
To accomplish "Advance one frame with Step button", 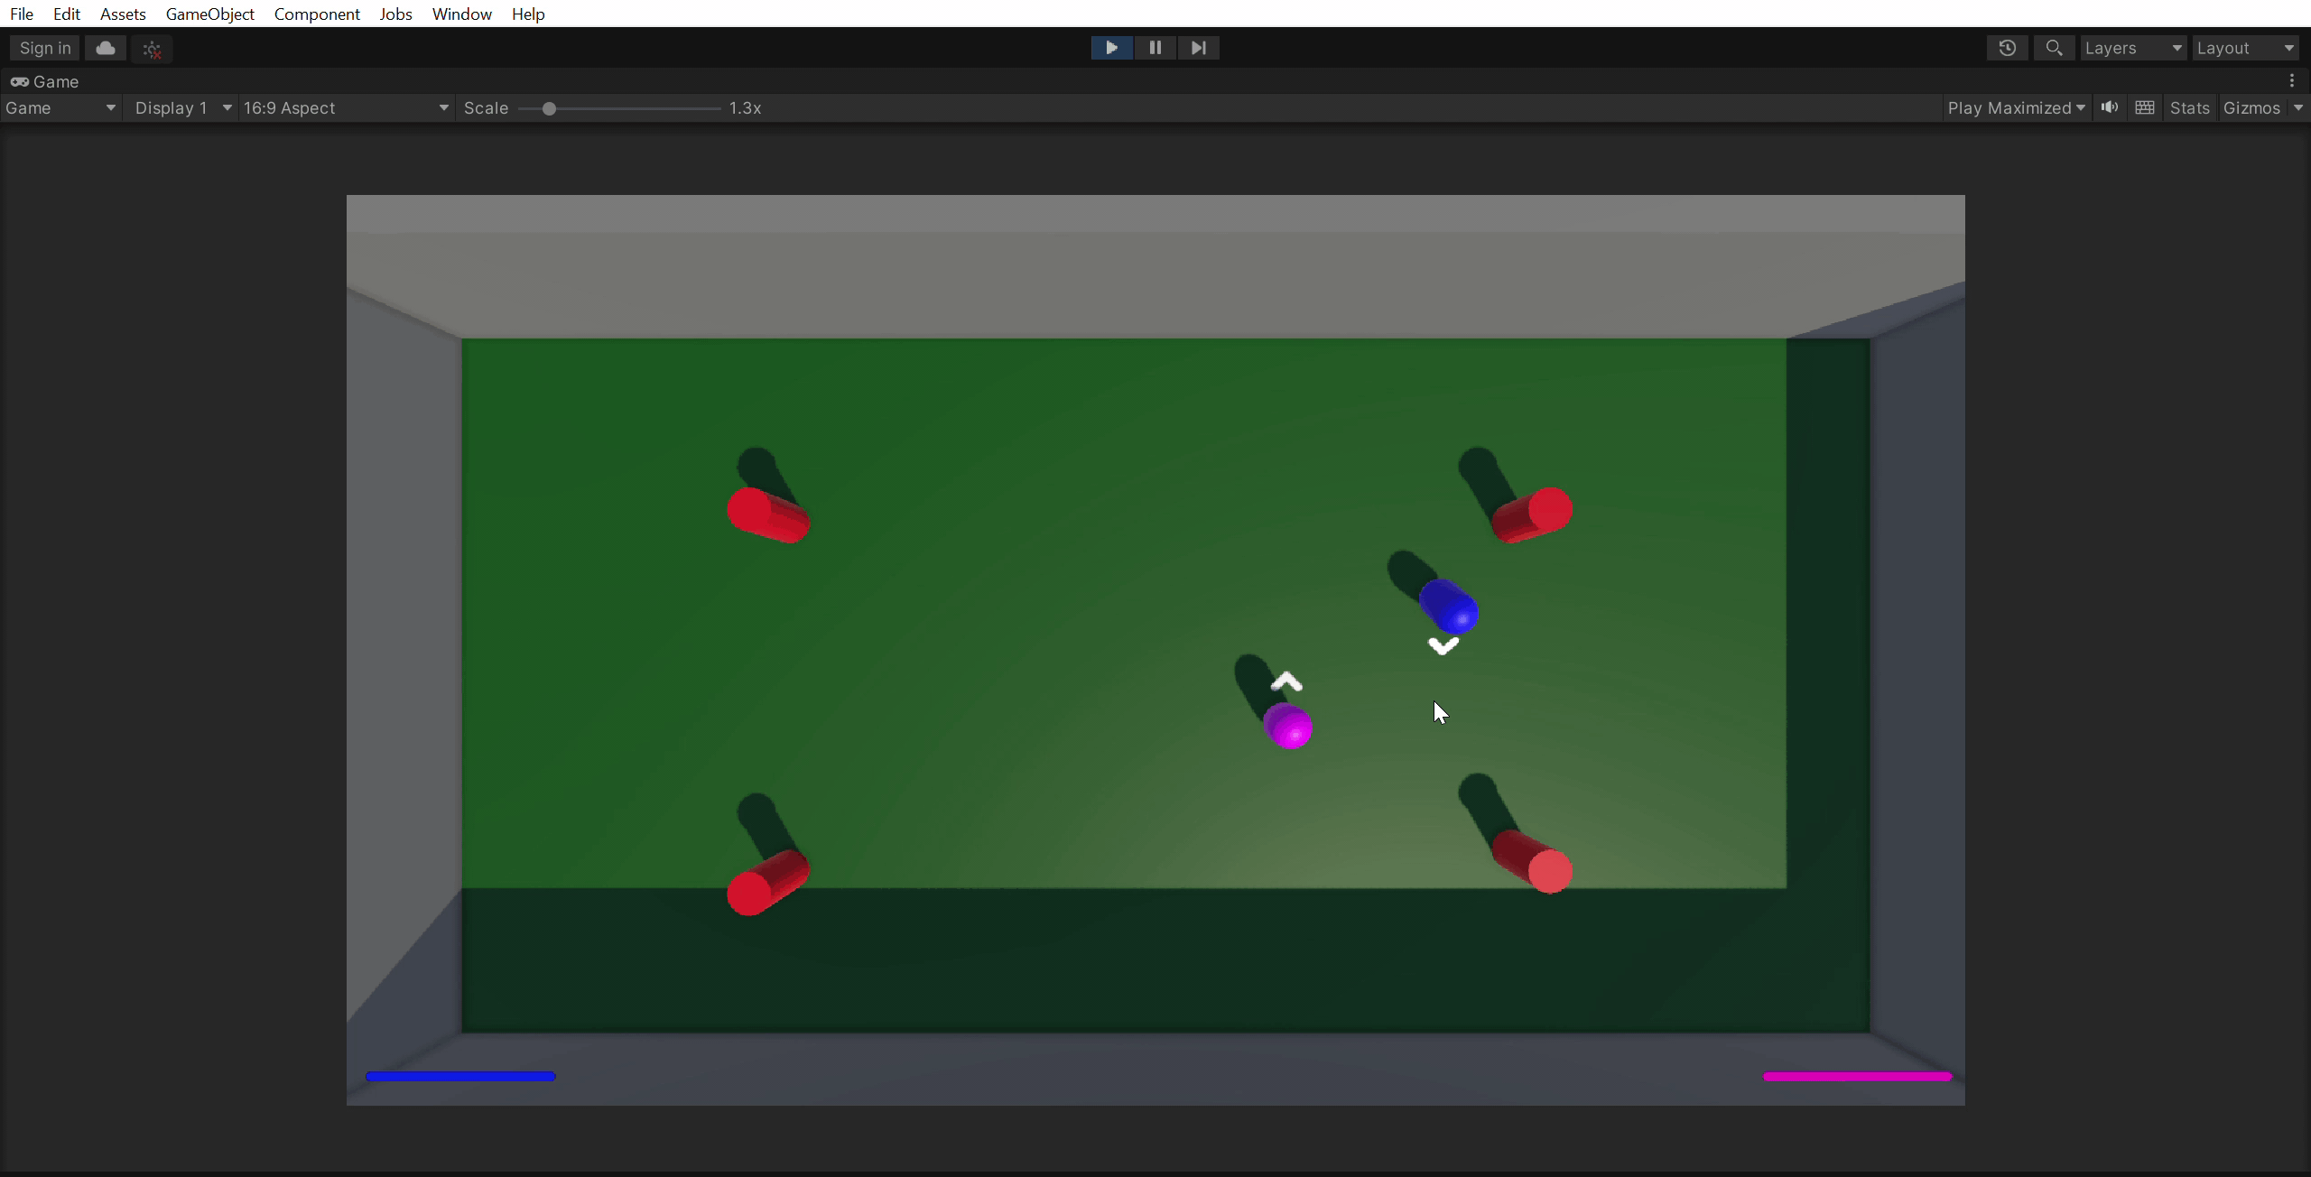I will coord(1198,48).
